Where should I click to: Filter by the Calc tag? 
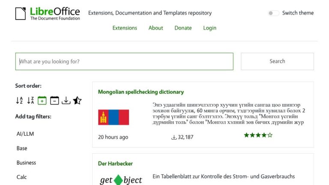point(21,177)
